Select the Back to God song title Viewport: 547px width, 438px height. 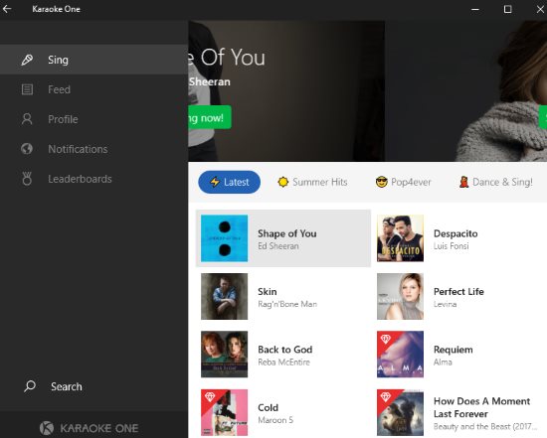(x=285, y=350)
